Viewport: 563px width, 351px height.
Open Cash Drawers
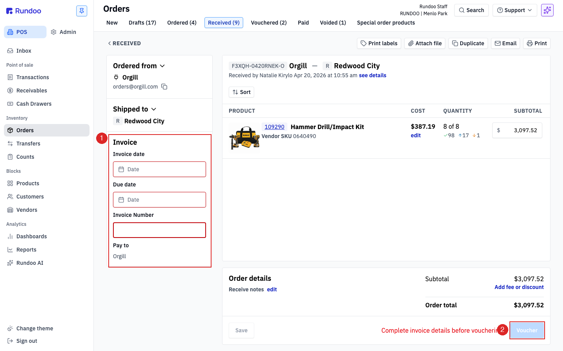point(47,104)
